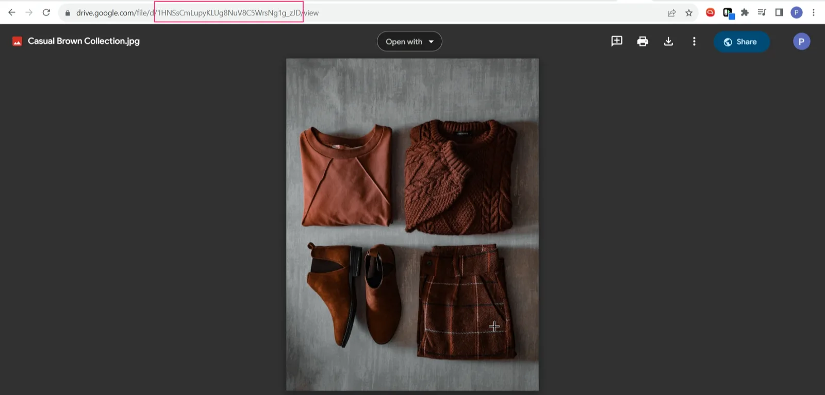825x395 pixels.
Task: Add a comment to the image
Action: pyautogui.click(x=617, y=41)
